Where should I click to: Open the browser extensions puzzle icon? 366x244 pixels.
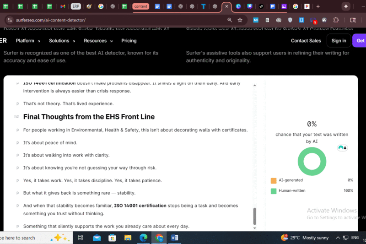(x=336, y=20)
